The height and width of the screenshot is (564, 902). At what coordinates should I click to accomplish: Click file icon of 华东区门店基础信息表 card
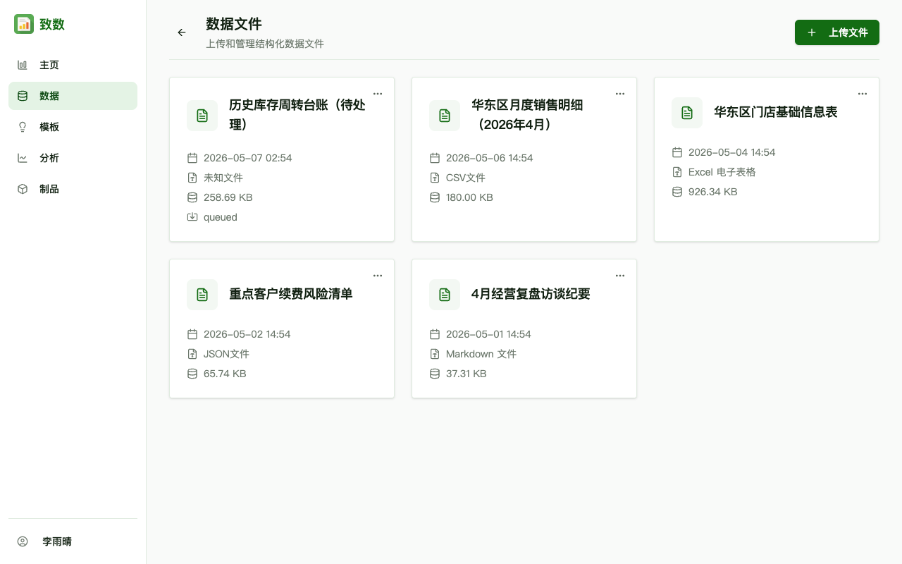coord(687,113)
